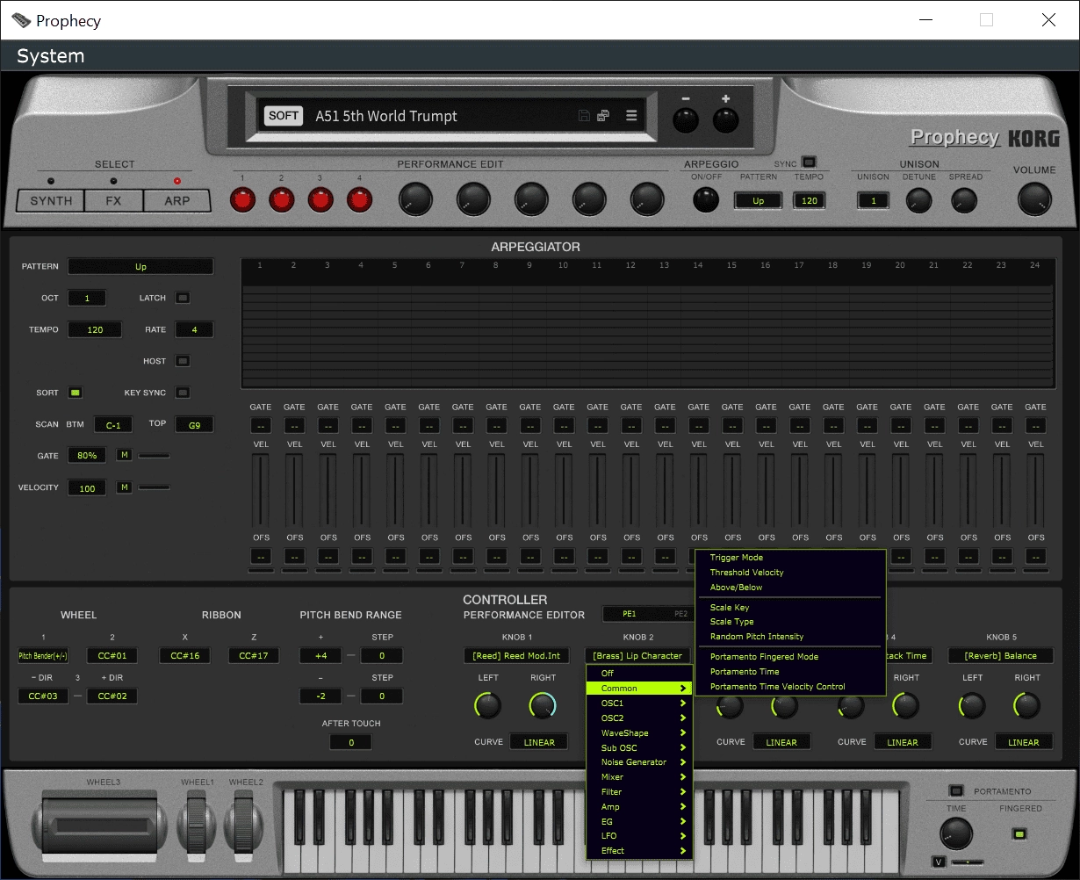The width and height of the screenshot is (1080, 880).
Task: Open the top-panel Arpeggio Pattern selector
Action: click(x=758, y=200)
